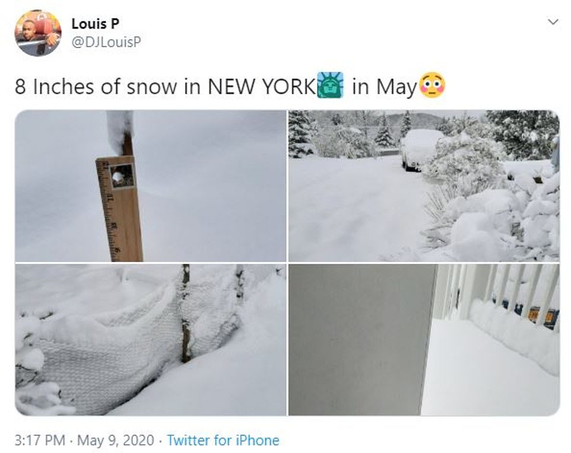Click the Statue of Liberty emoji

point(330,86)
